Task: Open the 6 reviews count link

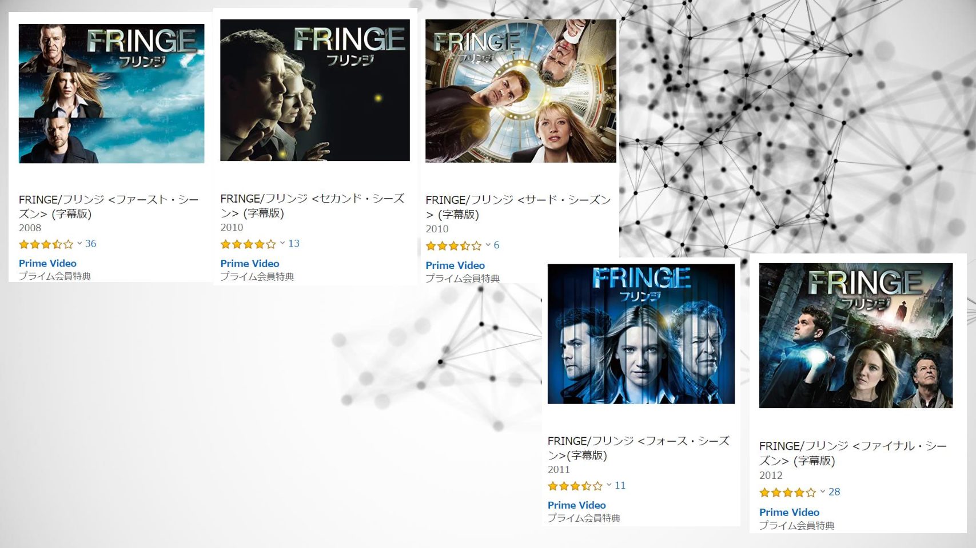Action: pos(496,245)
